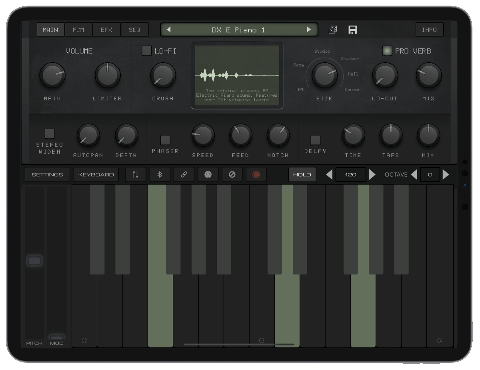Start recording with the red record button
Screen dimensions: 480x370
pos(256,175)
